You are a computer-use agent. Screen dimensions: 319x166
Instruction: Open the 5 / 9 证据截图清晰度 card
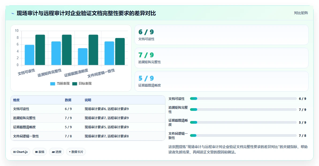point(222,81)
